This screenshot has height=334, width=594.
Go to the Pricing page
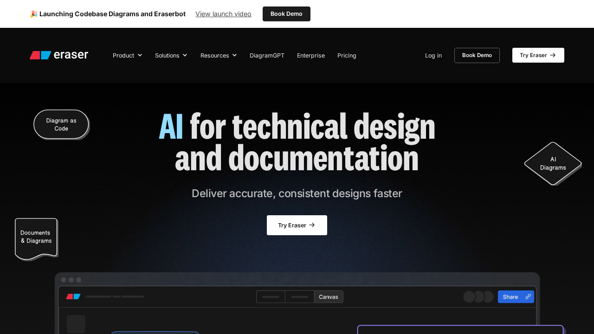tap(347, 55)
